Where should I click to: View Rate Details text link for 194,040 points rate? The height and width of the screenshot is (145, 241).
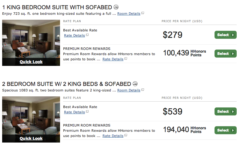tap(113, 136)
